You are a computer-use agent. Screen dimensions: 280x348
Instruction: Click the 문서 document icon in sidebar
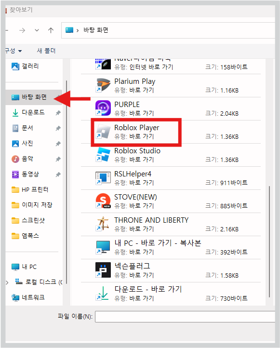(15, 128)
